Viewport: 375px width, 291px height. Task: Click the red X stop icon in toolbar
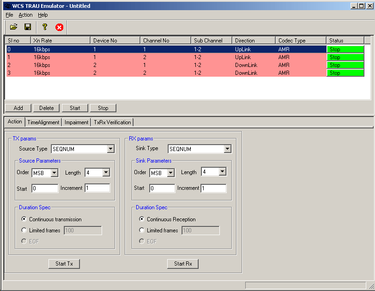tap(59, 27)
